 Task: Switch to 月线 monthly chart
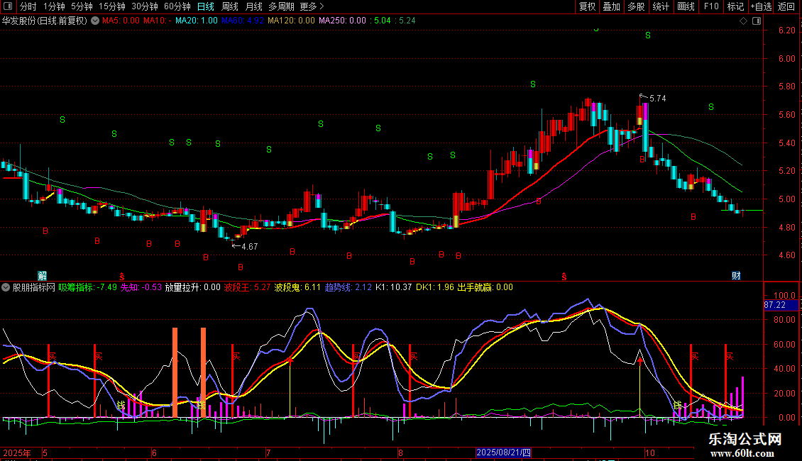253,6
